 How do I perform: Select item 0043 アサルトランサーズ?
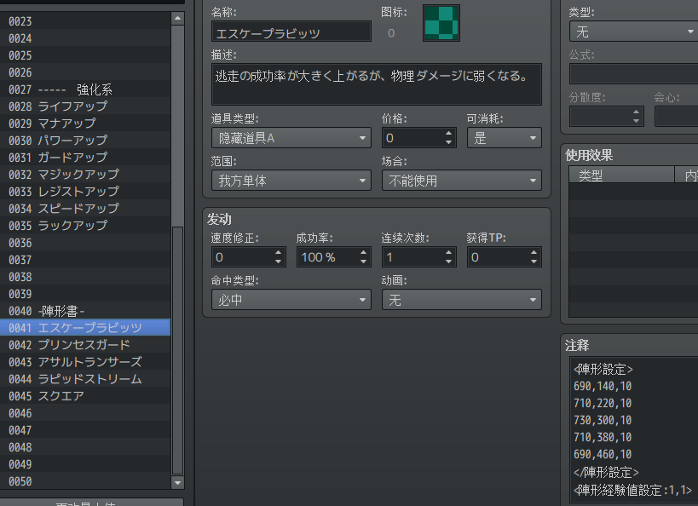pos(85,362)
